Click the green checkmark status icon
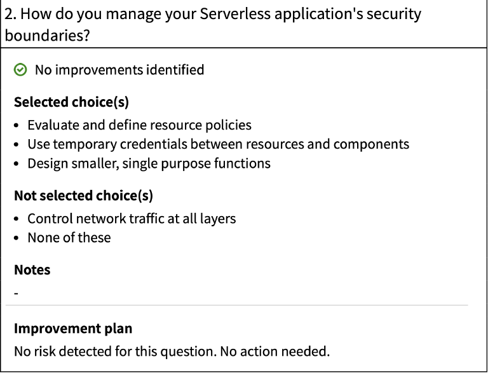Image resolution: width=488 pixels, height=373 pixels. point(21,70)
